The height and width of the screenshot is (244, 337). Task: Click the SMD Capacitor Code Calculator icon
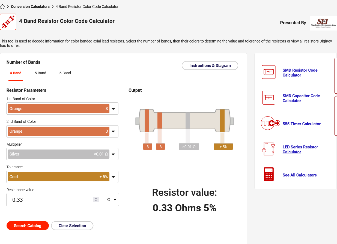(269, 98)
